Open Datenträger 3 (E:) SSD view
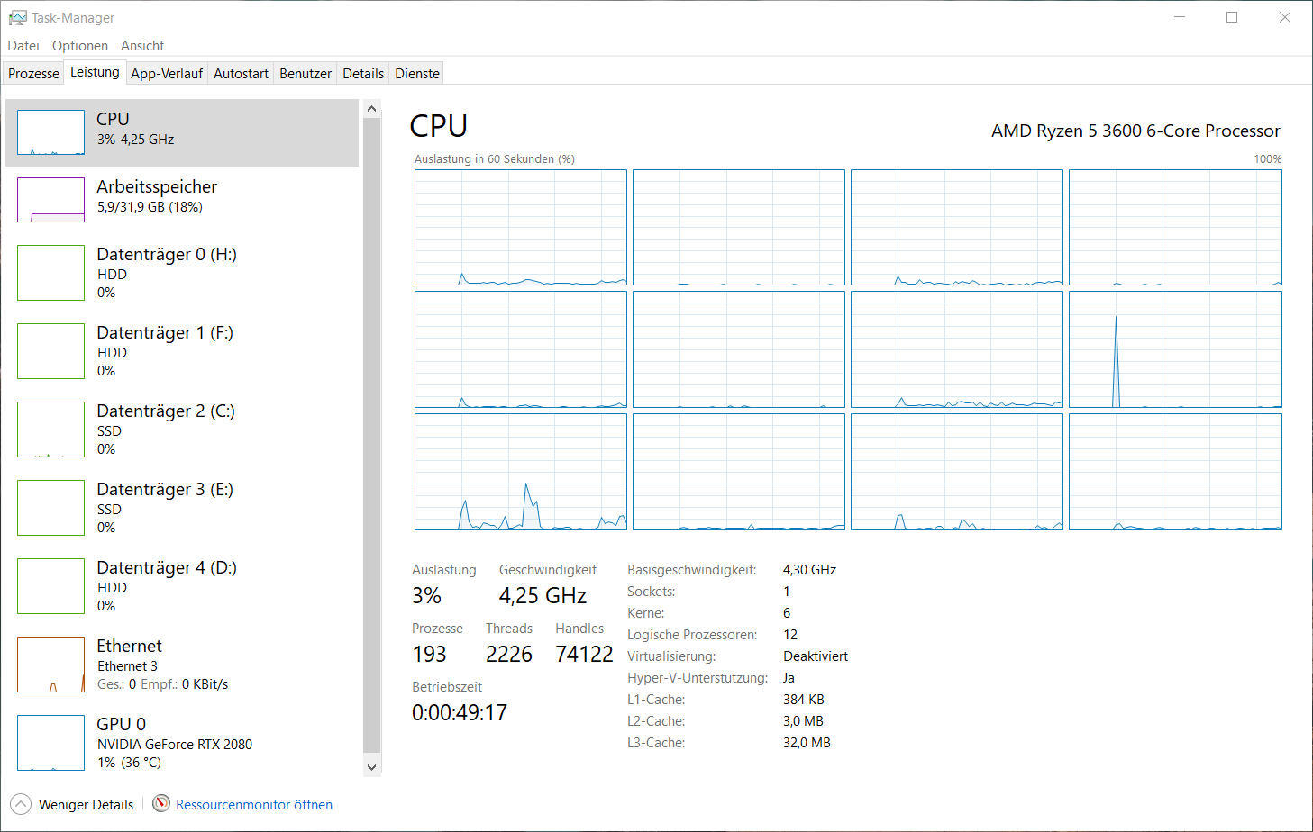Viewport: 1313px width, 832px height. (182, 508)
